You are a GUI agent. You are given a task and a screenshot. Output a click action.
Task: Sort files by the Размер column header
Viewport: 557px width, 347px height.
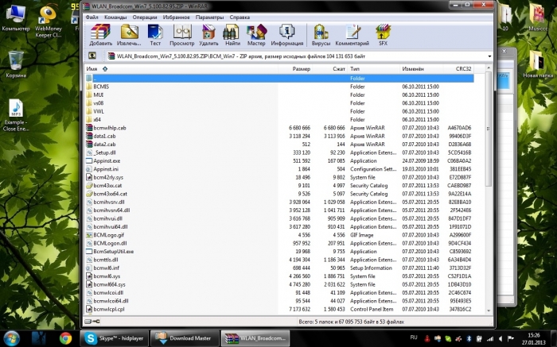pyautogui.click(x=301, y=69)
